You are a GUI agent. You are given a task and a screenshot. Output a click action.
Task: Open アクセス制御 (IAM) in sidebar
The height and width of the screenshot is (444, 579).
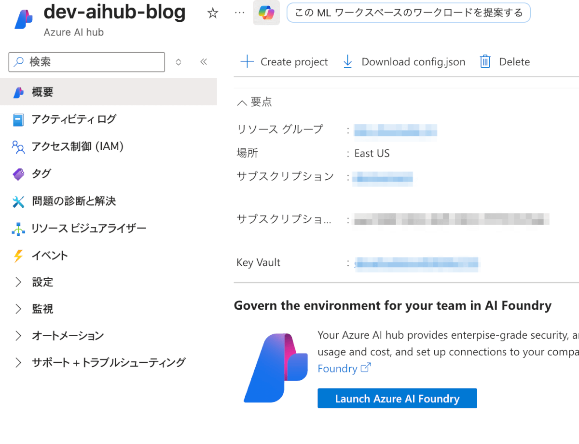[x=77, y=146]
